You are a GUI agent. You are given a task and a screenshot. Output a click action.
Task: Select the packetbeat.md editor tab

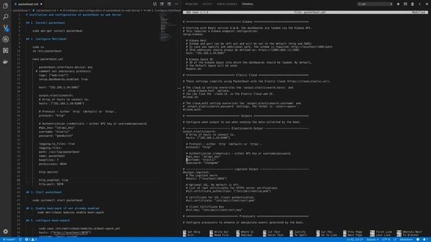[x=28, y=4]
